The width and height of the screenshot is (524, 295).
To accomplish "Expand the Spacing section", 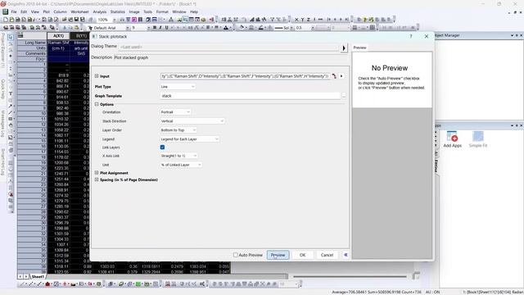I will coord(97,179).
